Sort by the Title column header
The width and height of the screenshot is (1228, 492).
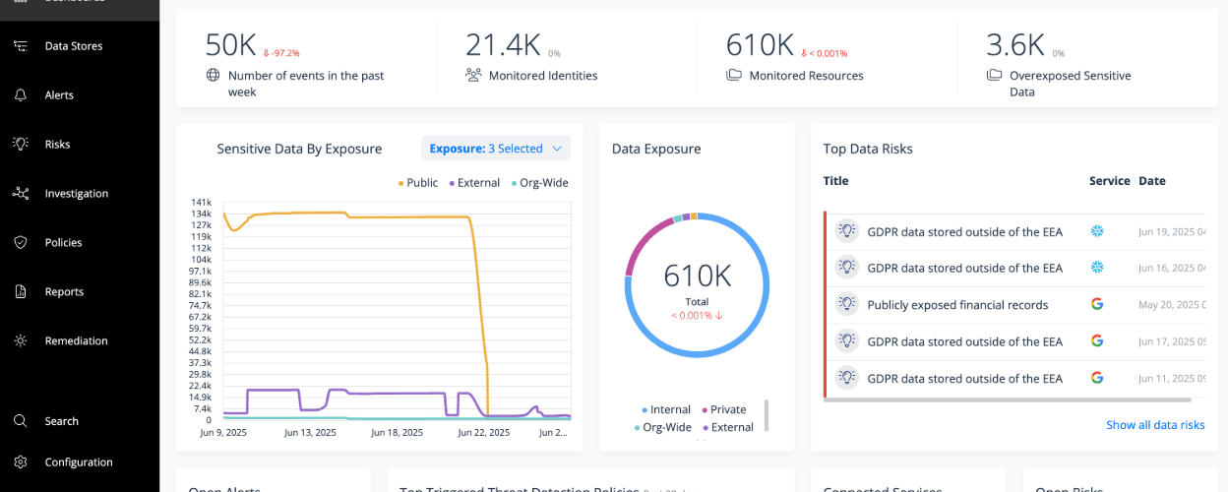(x=836, y=181)
